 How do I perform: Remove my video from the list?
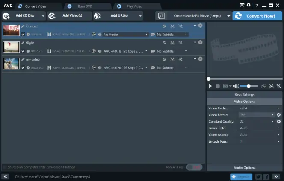coord(200,59)
